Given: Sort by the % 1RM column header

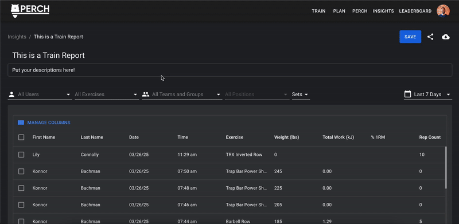Looking at the screenshot, I should pyautogui.click(x=378, y=137).
